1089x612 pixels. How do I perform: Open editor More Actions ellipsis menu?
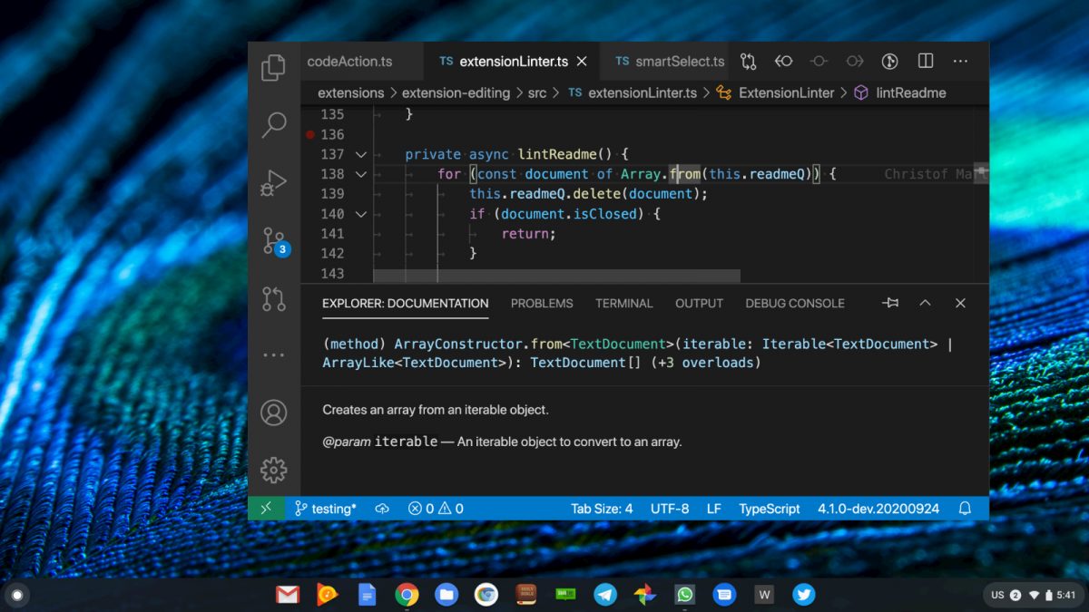pos(960,62)
